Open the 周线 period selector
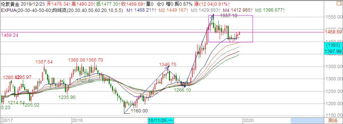This screenshot has width=343, height=124. (x=333, y=120)
